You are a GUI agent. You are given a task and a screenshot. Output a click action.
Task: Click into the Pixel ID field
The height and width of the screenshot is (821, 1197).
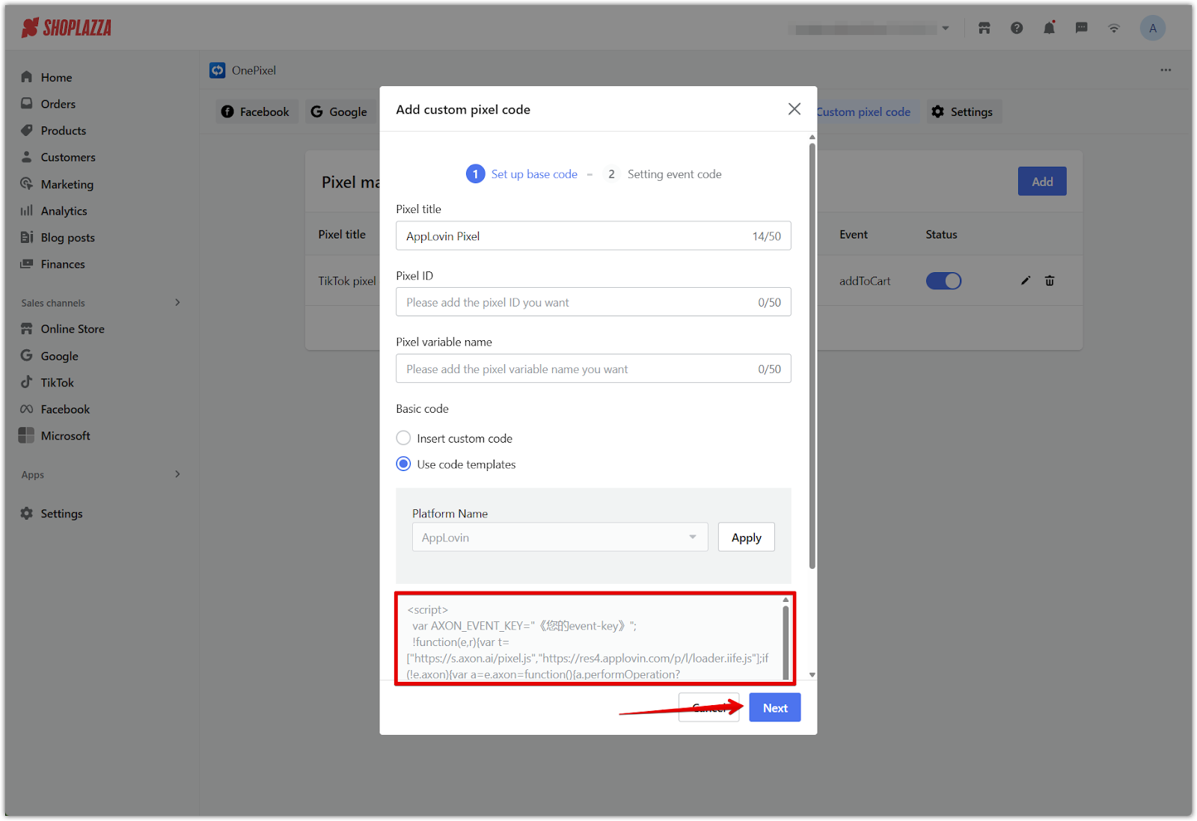coord(593,302)
